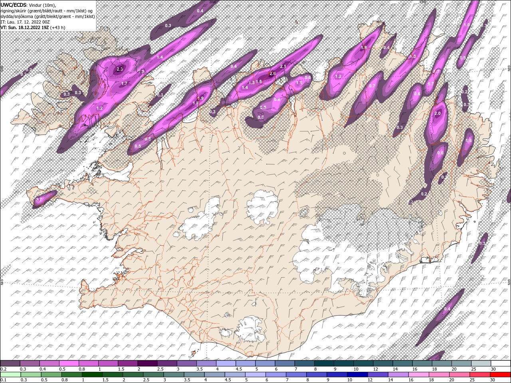Click the 2.1 precipitation label on the map
511x383 pixels.
click(283, 66)
